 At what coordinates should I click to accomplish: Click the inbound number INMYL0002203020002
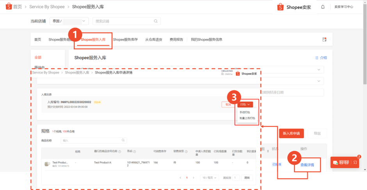[76, 102]
